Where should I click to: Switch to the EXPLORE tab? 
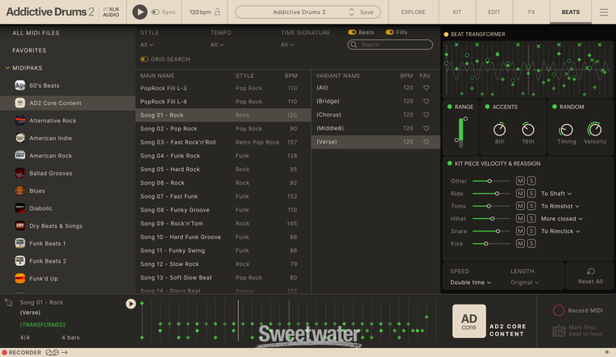(413, 12)
